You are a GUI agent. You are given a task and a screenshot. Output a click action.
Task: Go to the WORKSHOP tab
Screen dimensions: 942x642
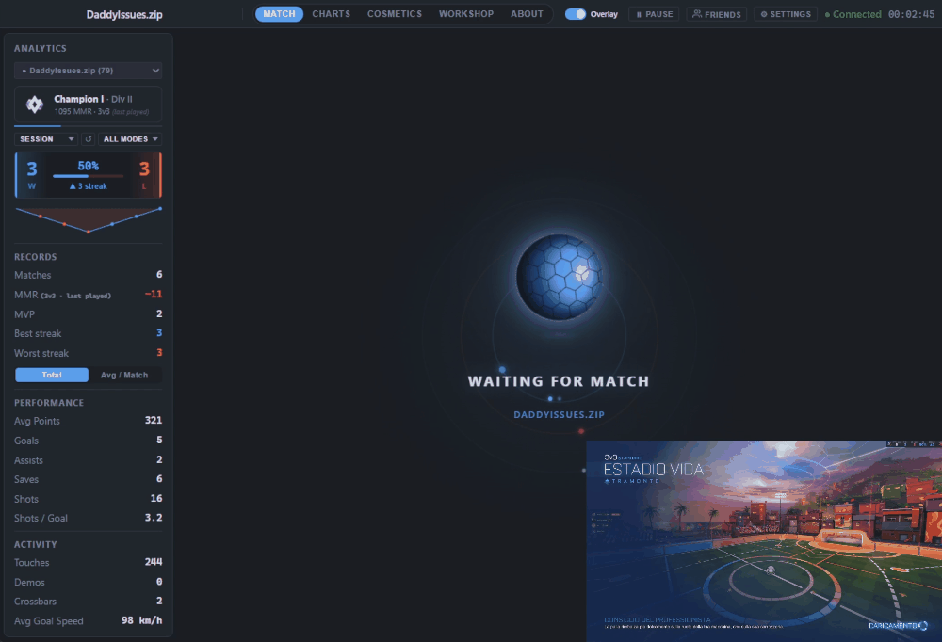click(x=465, y=14)
